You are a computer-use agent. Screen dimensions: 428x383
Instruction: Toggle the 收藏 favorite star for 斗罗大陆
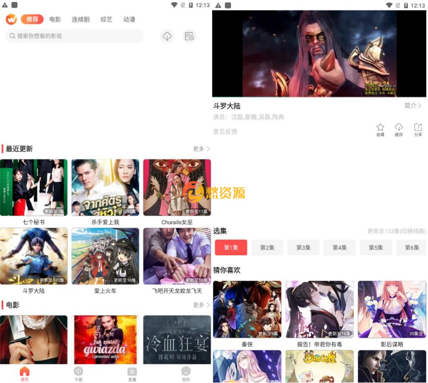coord(380,129)
